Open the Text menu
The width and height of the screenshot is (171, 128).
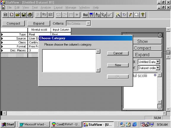[x=35, y=7]
